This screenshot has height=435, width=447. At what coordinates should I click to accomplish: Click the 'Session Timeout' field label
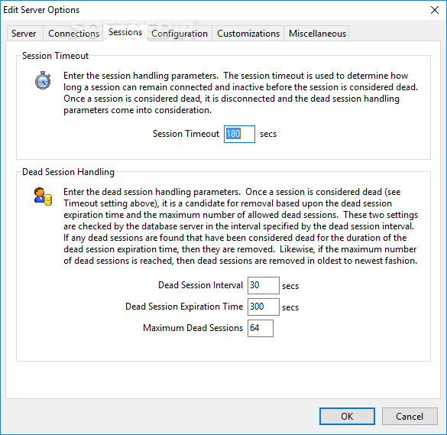point(186,134)
